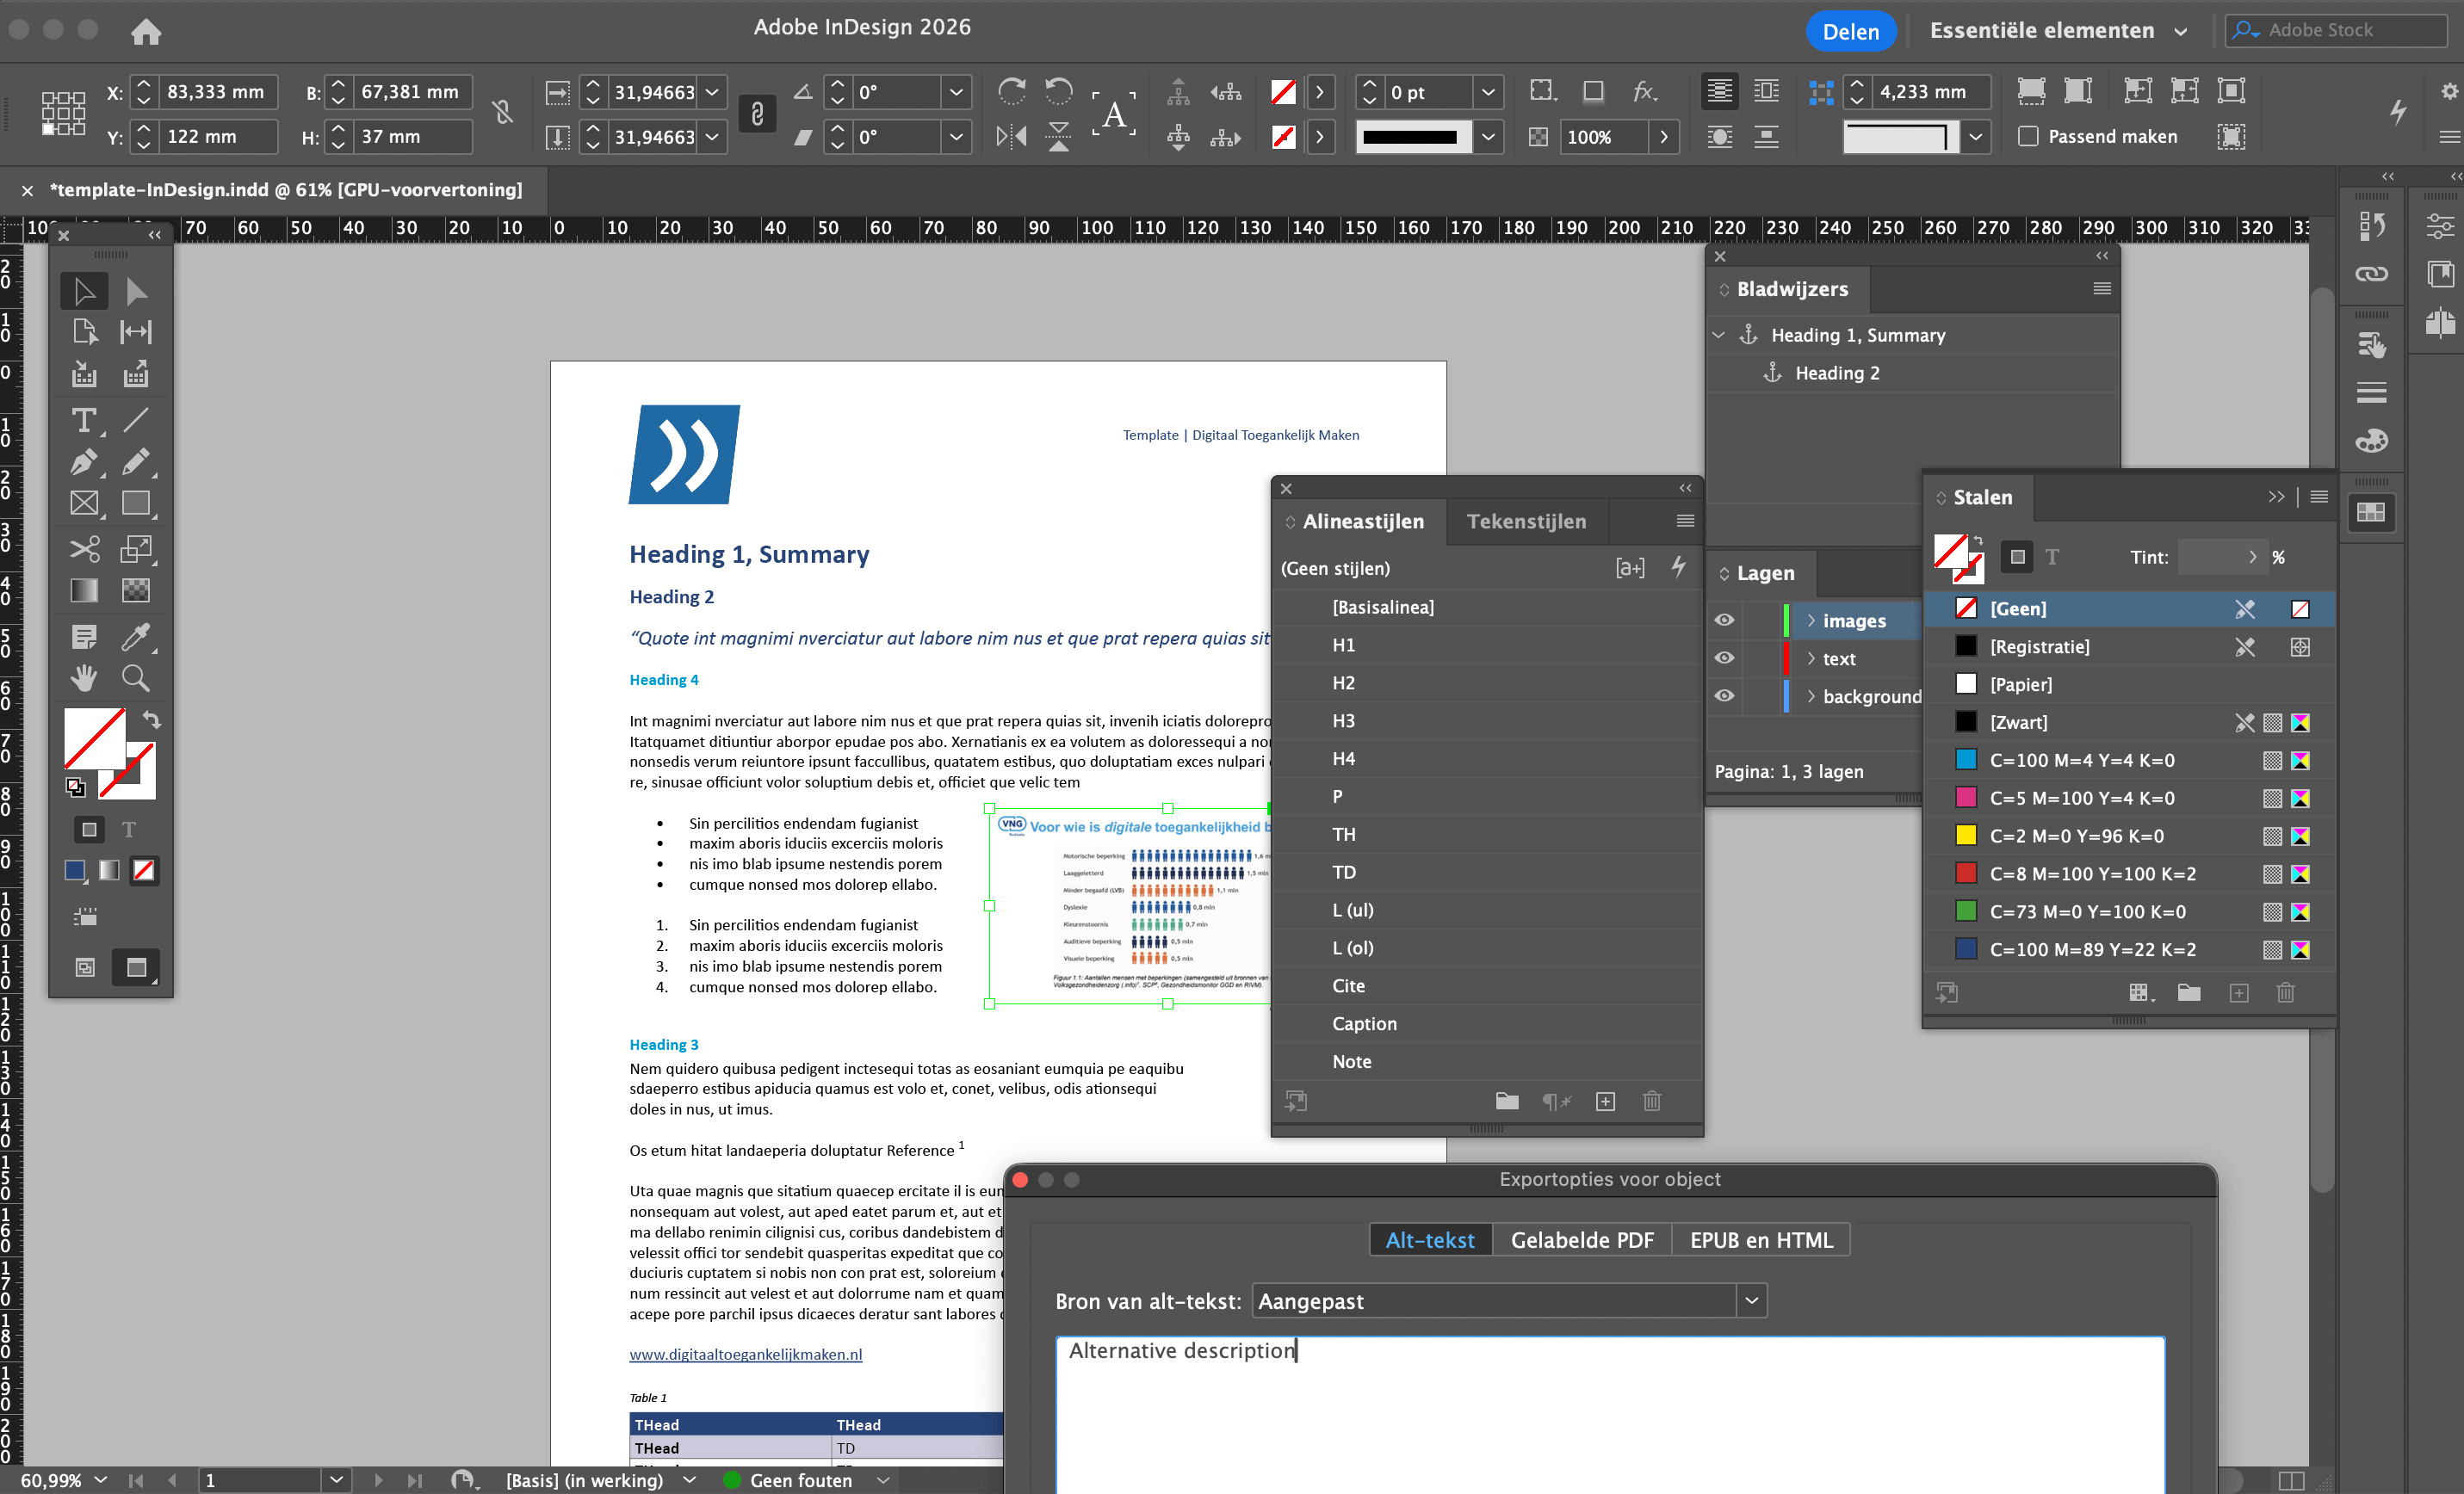Open the Gelabelde PDF tab
Viewport: 2464px width, 1494px height.
click(1583, 1239)
